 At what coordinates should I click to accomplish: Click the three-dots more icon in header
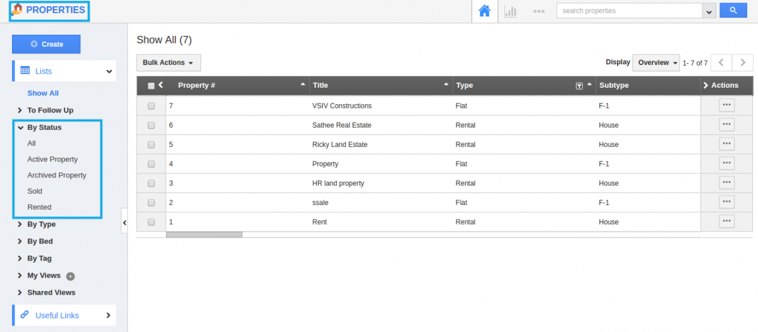[x=539, y=11]
